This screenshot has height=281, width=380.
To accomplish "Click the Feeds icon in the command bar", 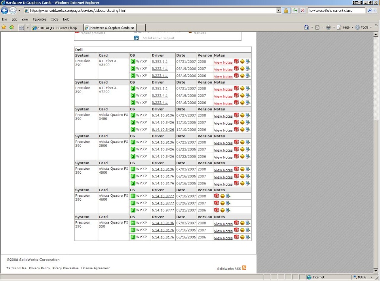I will click(x=317, y=27).
